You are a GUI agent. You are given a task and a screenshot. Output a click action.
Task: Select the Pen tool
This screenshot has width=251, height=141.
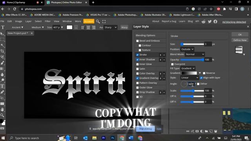[x=2, y=92]
